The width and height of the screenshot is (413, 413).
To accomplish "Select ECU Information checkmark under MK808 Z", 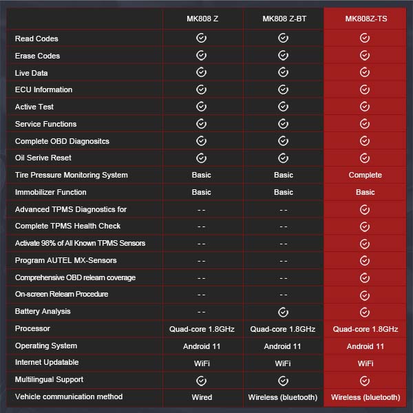I will click(x=201, y=89).
